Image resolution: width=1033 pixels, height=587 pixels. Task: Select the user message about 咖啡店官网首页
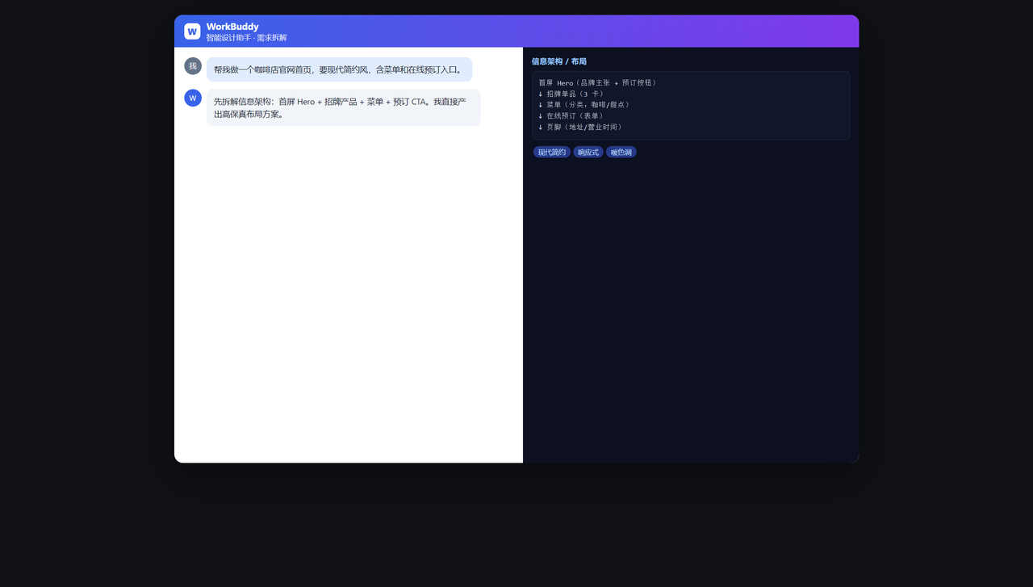(x=339, y=69)
